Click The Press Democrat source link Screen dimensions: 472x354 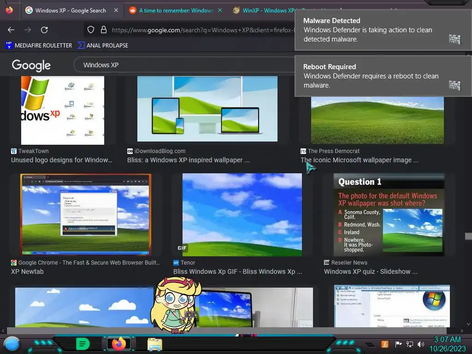click(x=330, y=151)
